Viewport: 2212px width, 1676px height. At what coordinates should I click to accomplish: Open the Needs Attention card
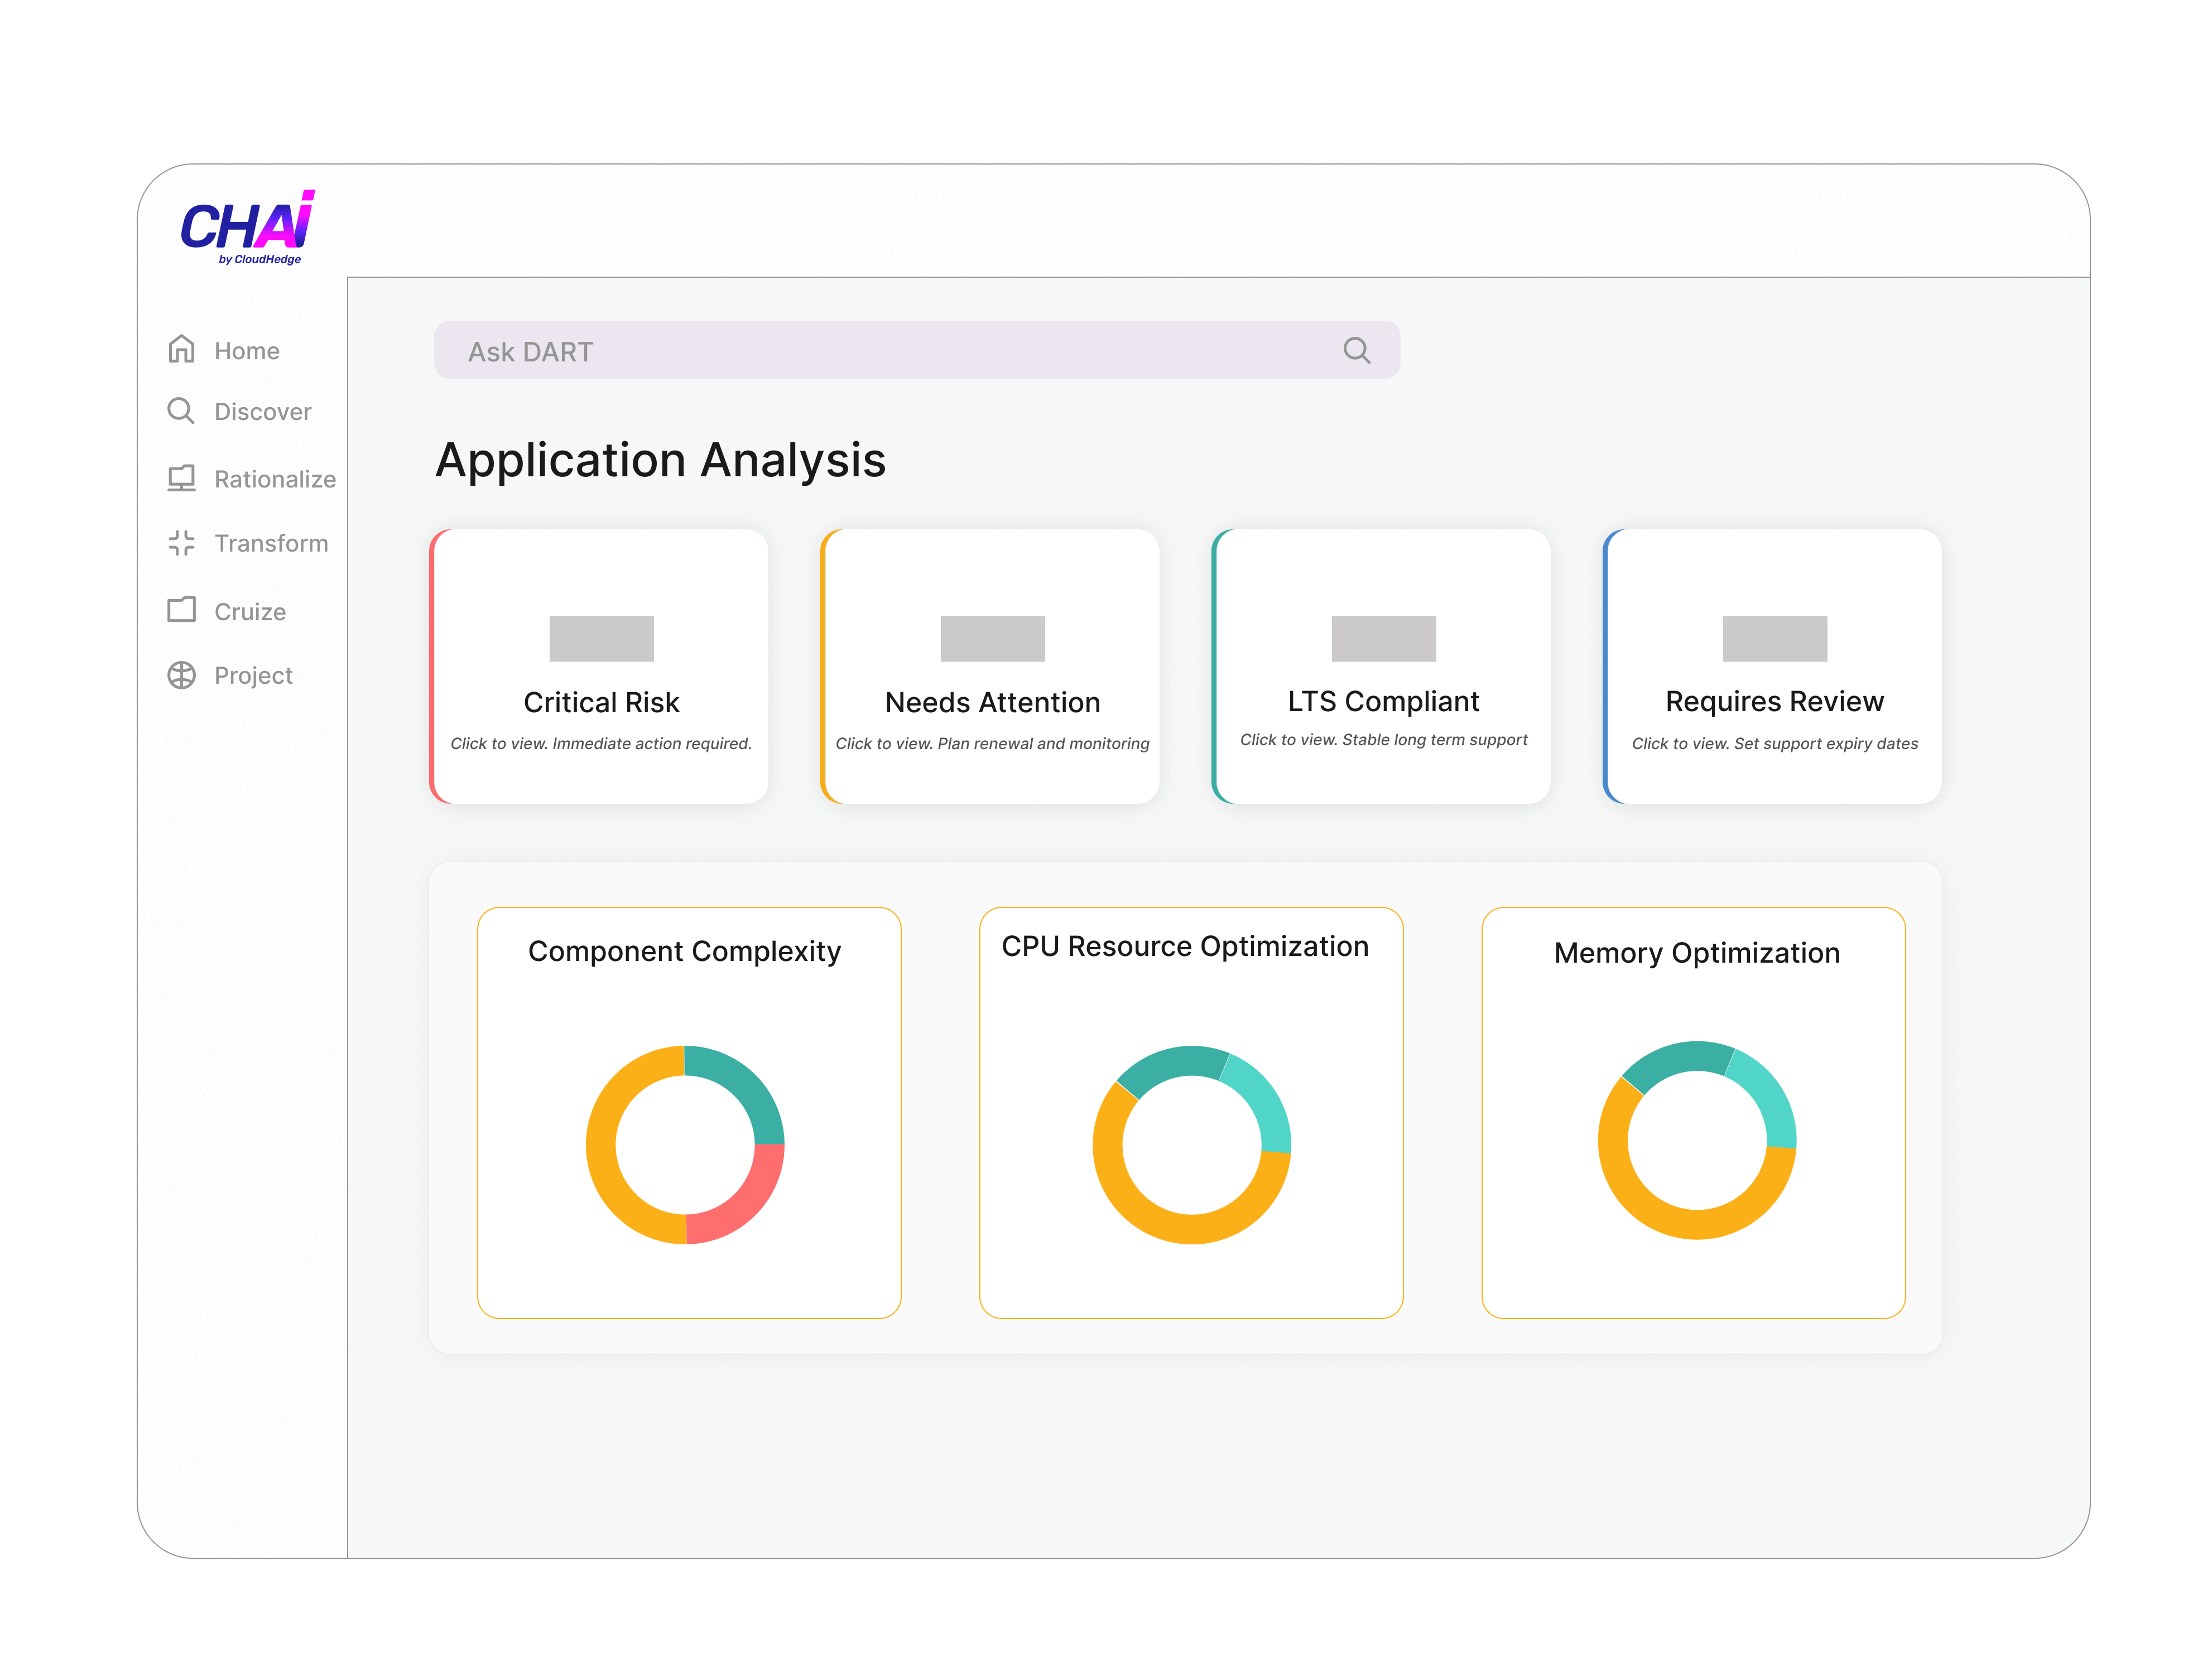click(992, 703)
